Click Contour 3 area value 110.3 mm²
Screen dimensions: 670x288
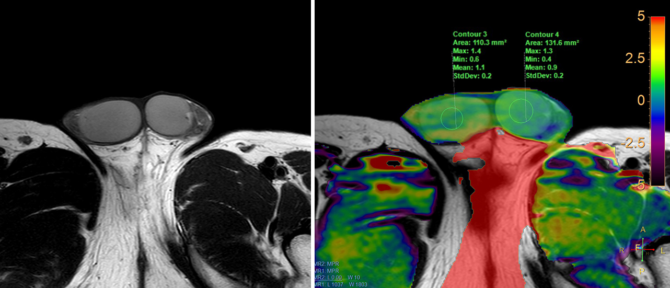(x=479, y=42)
